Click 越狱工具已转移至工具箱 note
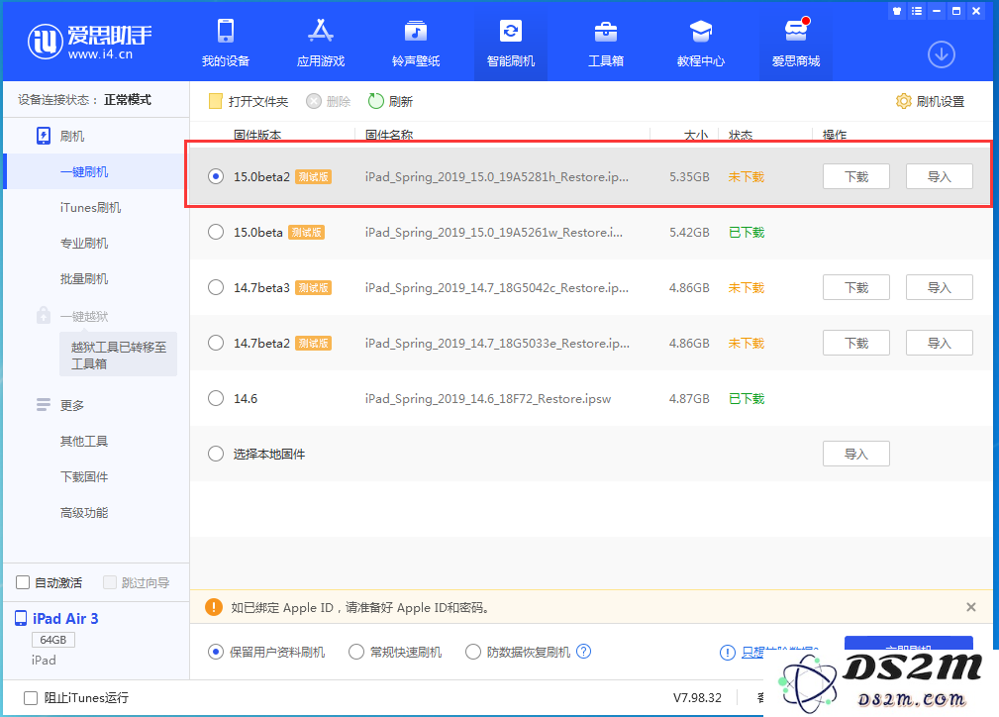The width and height of the screenshot is (999, 717). pyautogui.click(x=119, y=355)
